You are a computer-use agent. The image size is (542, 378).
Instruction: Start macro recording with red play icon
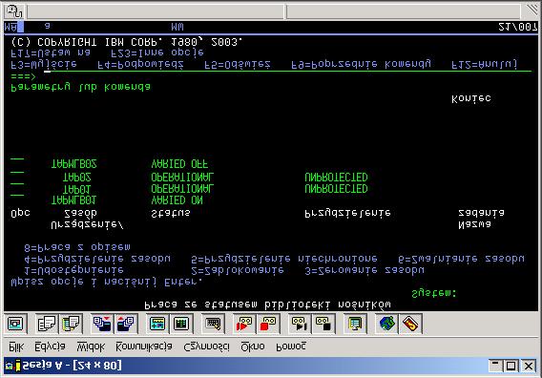tap(243, 324)
